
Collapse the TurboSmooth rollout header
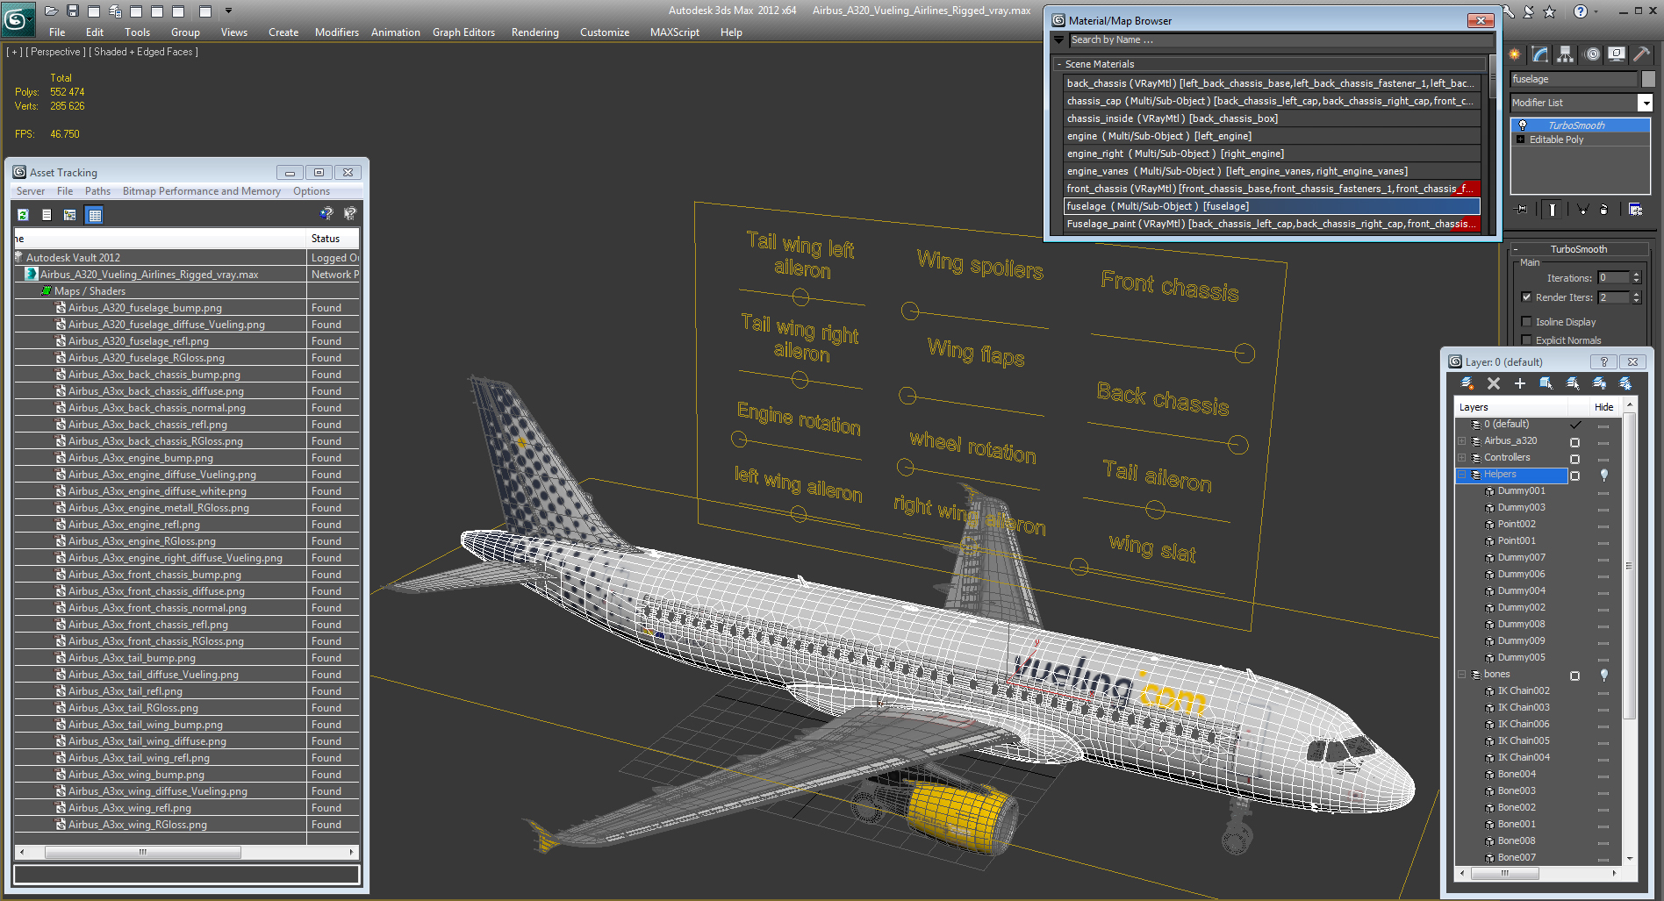tap(1578, 249)
